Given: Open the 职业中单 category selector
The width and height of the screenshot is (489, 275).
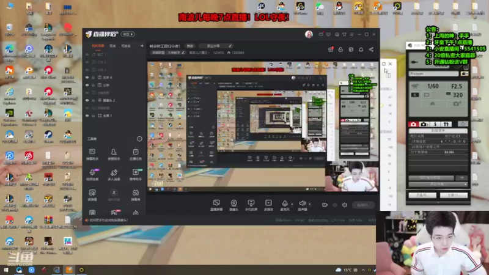Looking at the screenshot, I should pyautogui.click(x=216, y=46).
